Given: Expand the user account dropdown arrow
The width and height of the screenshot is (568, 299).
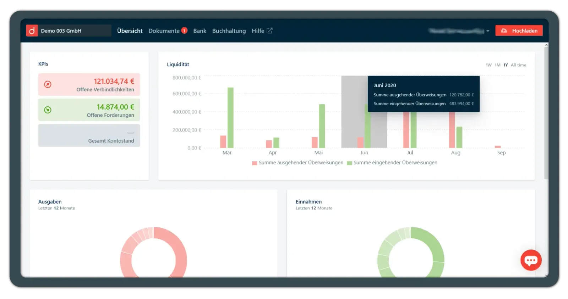Looking at the screenshot, I should (x=488, y=31).
